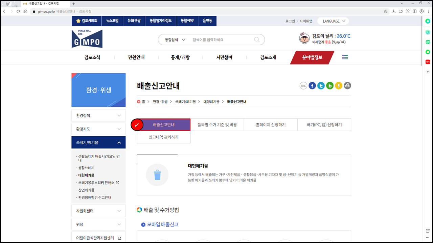433x243 pixels.
Task: Select the 배출신고안내 tab
Action: tap(164, 125)
